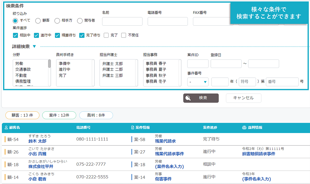Click phone number 080-1111-1111
Image resolution: width=310 pixels, height=184 pixels.
click(92, 139)
